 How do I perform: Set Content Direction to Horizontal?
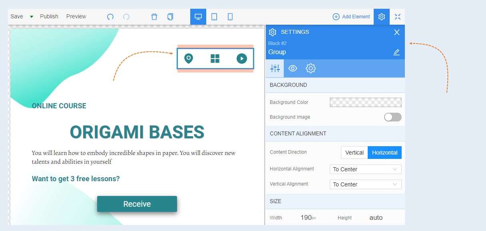(x=385, y=153)
